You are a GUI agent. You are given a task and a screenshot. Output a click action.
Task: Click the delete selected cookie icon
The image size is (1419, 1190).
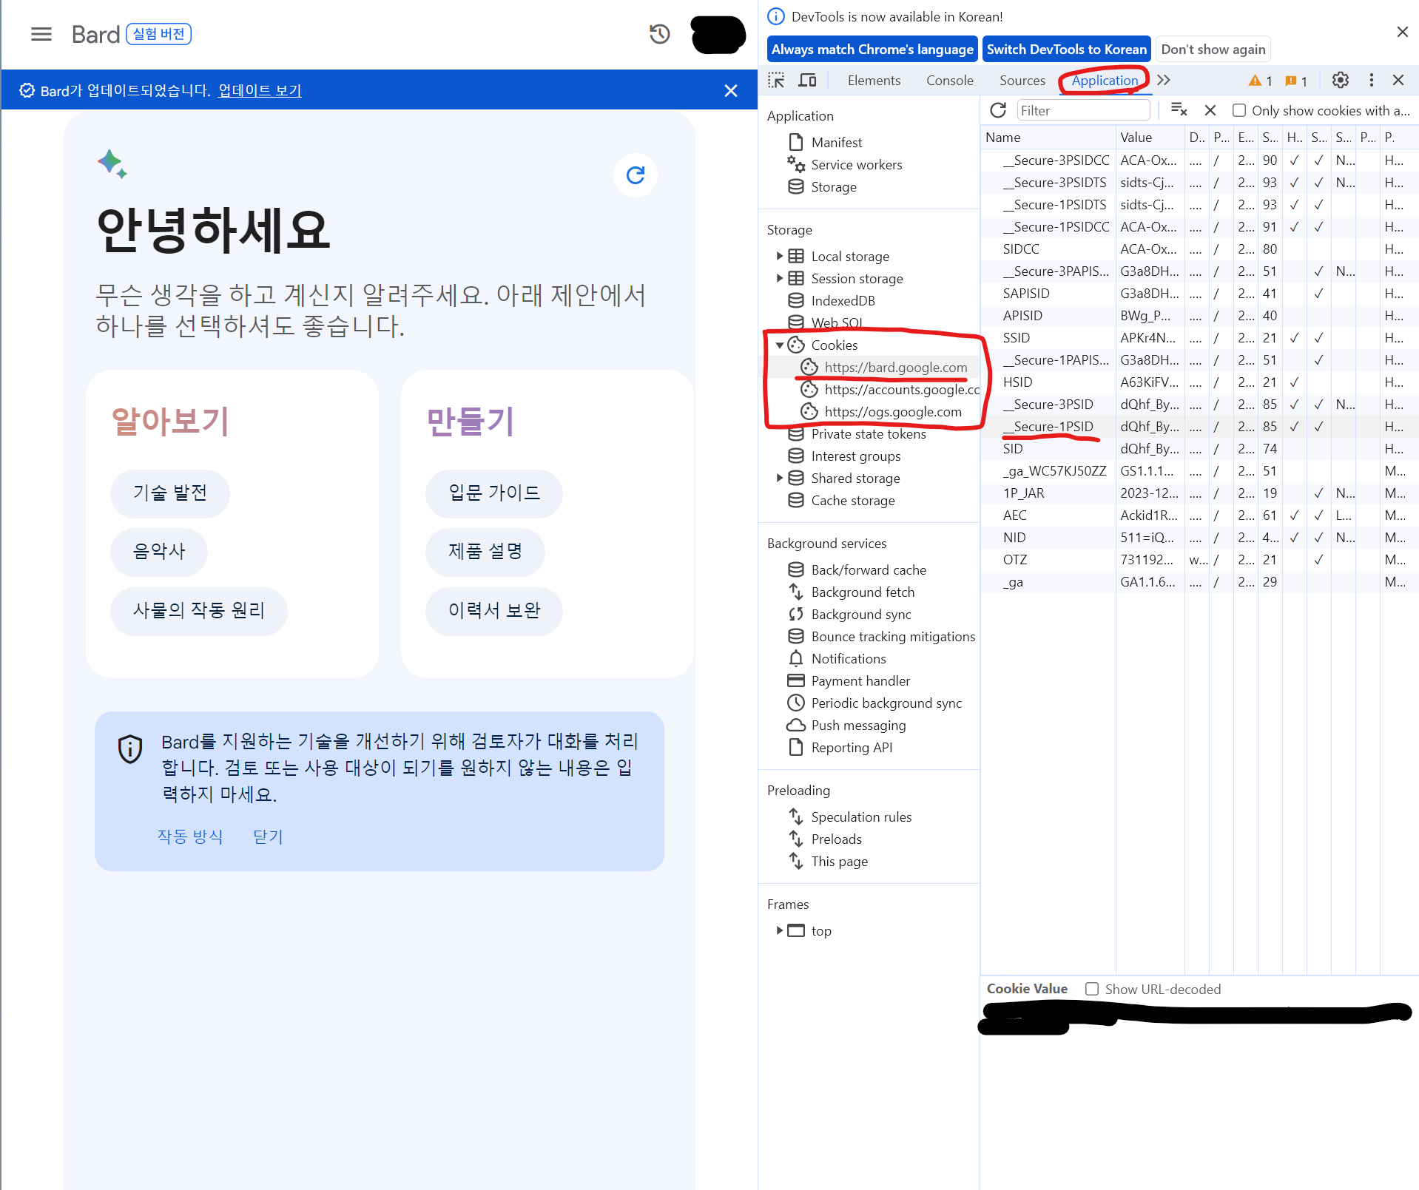[x=1210, y=110]
